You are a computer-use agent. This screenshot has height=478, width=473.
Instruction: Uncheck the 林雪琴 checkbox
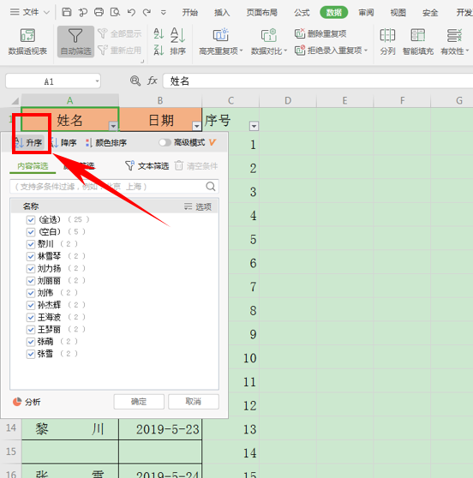point(31,256)
